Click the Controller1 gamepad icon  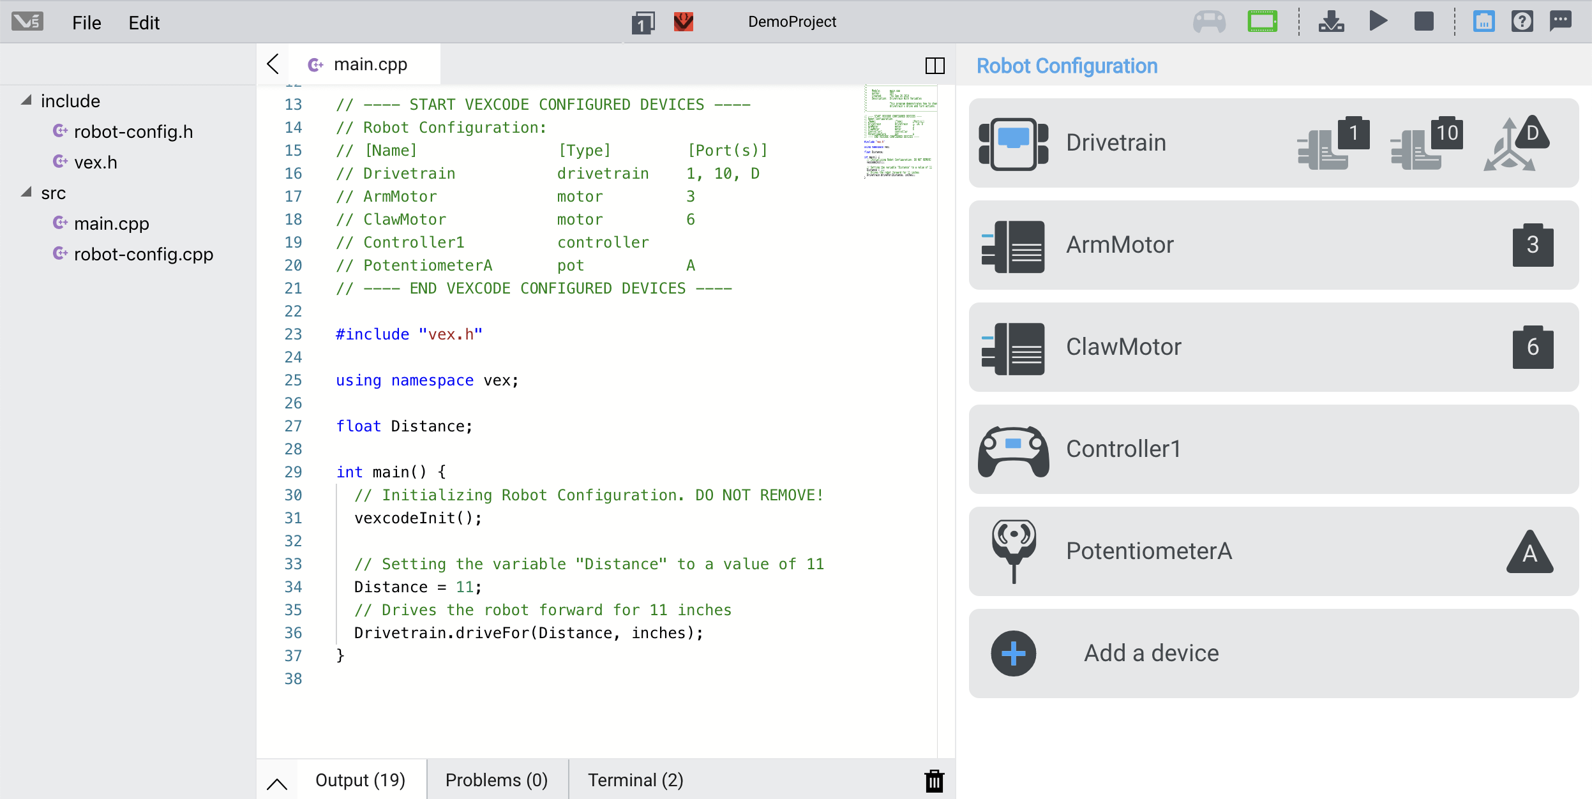click(1013, 451)
